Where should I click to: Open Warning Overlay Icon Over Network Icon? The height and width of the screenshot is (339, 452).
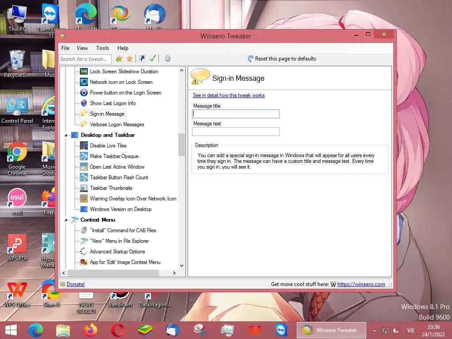(x=133, y=199)
